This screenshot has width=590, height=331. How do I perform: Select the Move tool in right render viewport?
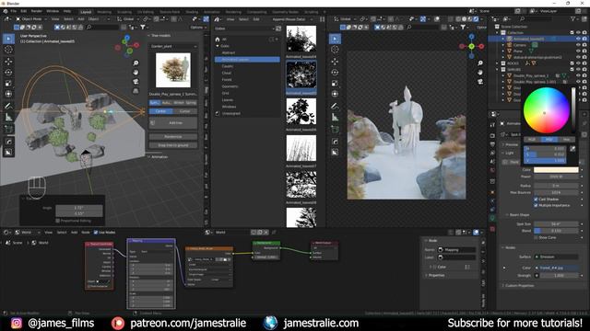click(x=335, y=62)
